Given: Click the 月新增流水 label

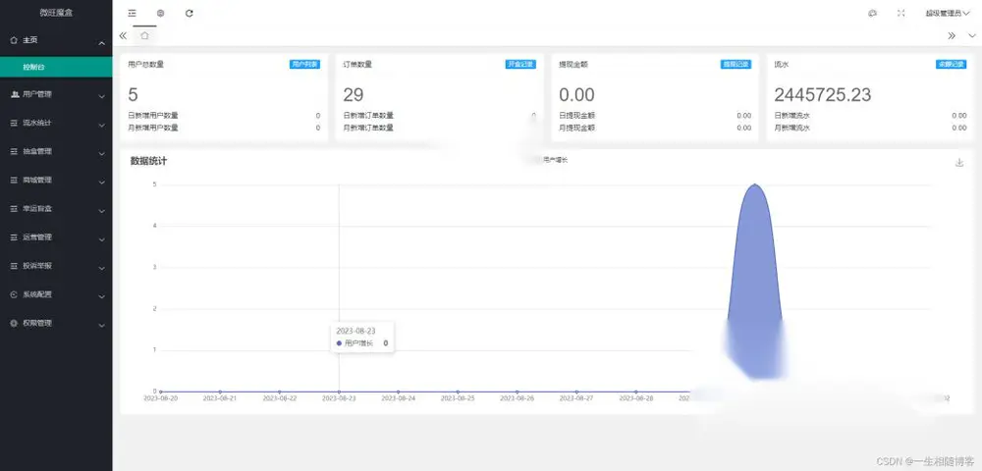Looking at the screenshot, I should pos(792,128).
